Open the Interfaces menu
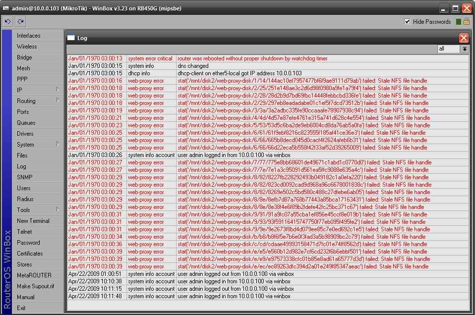This screenshot has width=475, height=315. (28, 35)
